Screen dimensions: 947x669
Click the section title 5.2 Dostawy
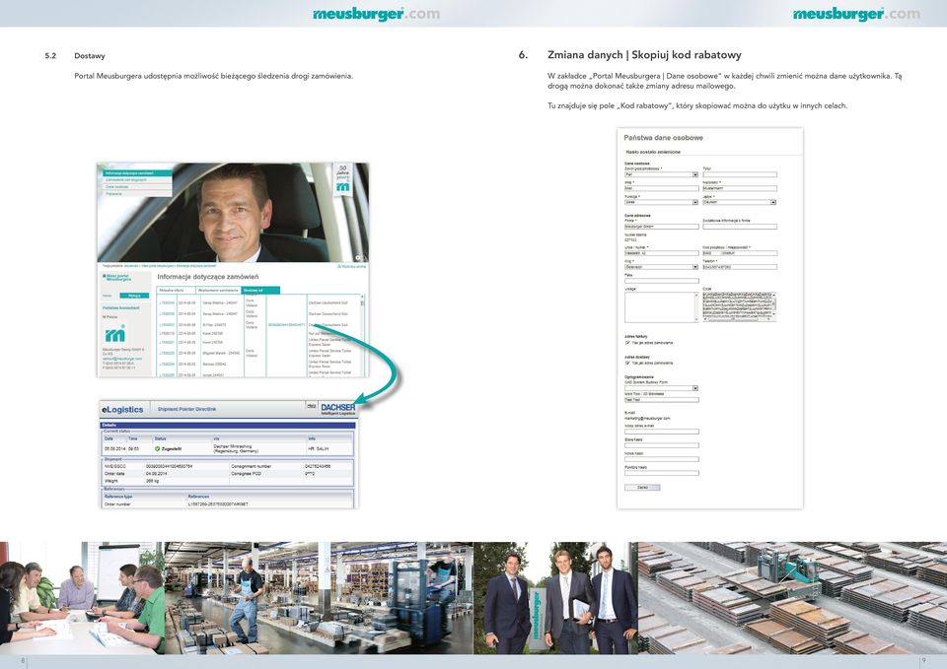[75, 55]
